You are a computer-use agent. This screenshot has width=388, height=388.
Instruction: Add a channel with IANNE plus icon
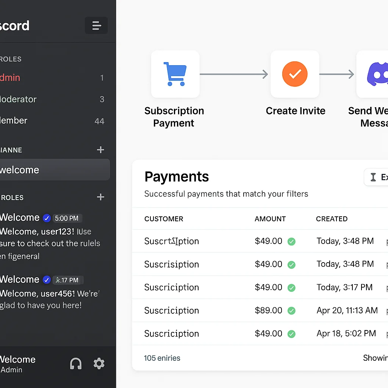pos(100,150)
